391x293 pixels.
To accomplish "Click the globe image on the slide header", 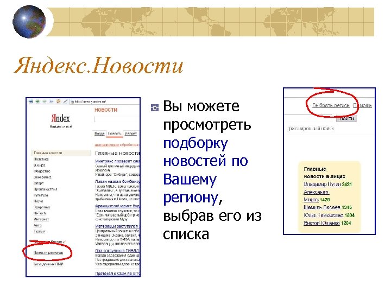I will click(29, 22).
